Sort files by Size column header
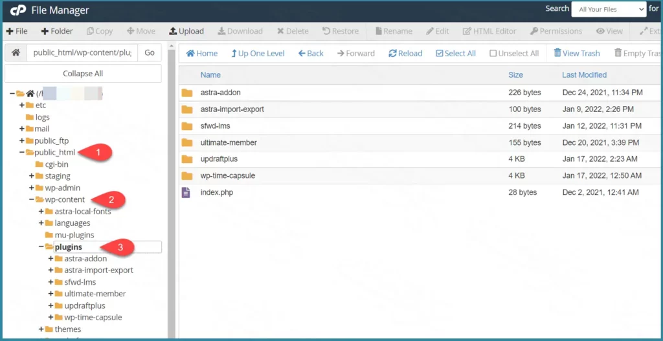Viewport: 663px width, 341px height. [x=515, y=75]
